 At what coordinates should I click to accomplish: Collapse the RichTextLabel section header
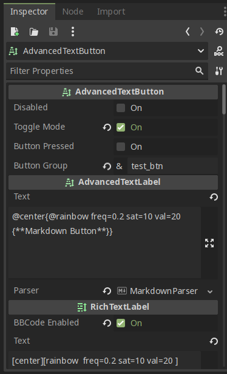tap(113, 307)
